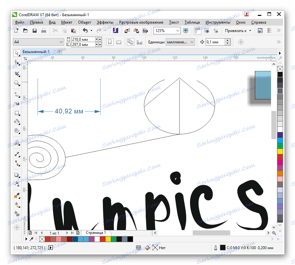295x265 pixels.
Task: Choose the Zoom tool
Action: [x=17, y=83]
